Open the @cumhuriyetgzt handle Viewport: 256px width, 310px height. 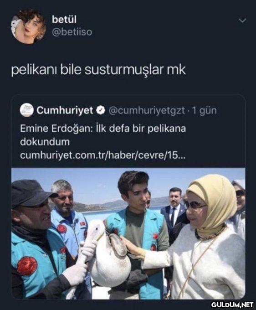147,110
